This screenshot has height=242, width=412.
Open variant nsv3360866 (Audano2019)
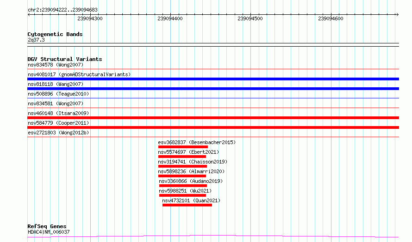point(191,181)
